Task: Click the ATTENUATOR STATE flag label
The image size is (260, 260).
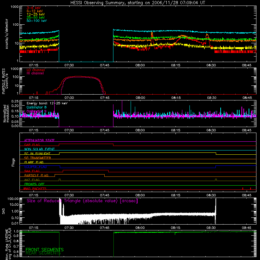Action: point(39,140)
